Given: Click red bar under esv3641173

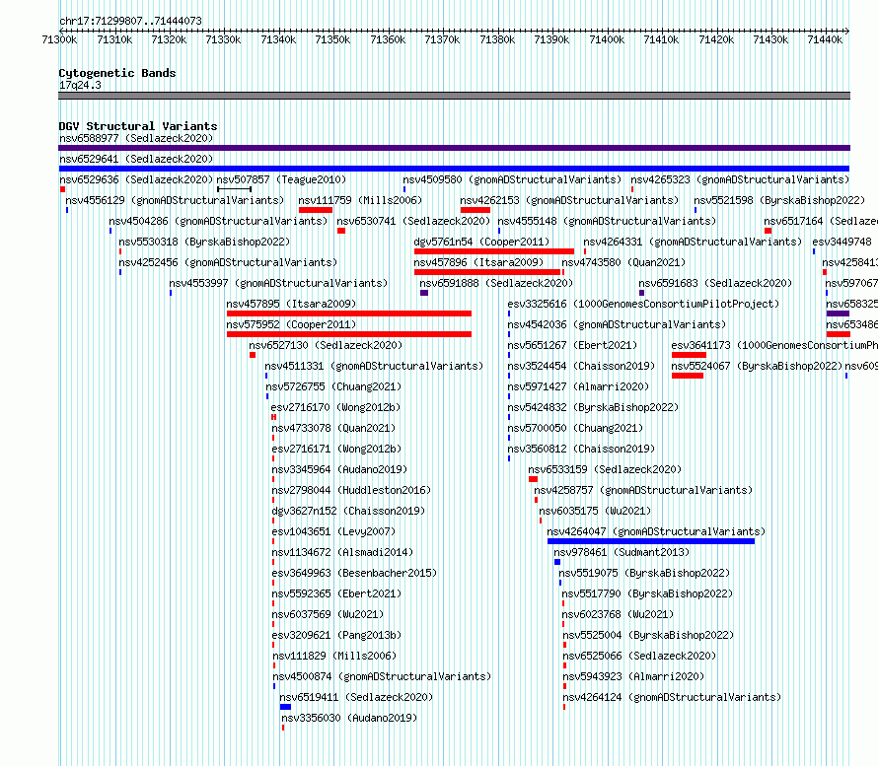Looking at the screenshot, I should point(689,355).
